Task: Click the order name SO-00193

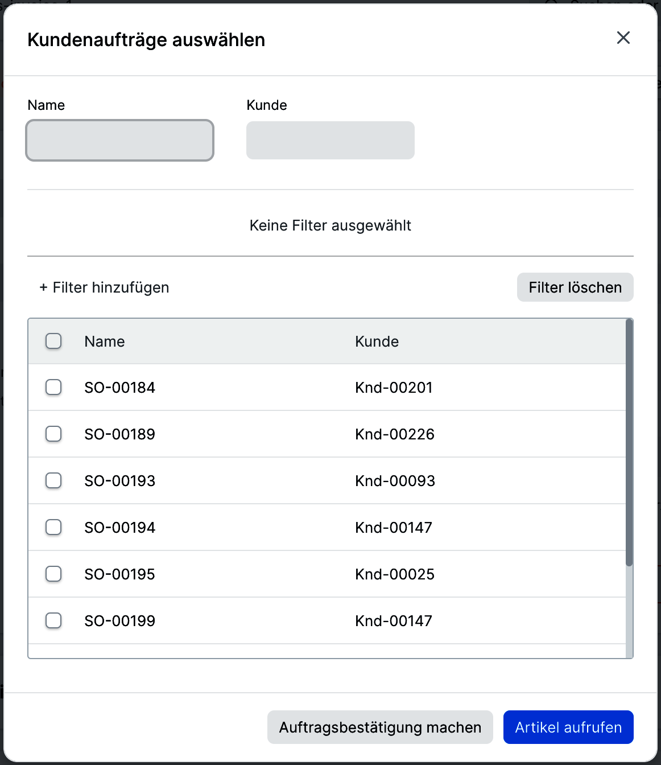Action: tap(119, 481)
